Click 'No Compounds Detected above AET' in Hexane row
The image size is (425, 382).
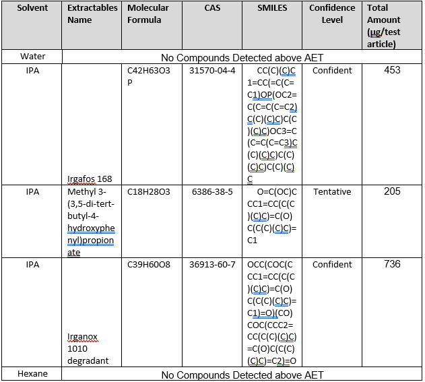pyautogui.click(x=242, y=375)
